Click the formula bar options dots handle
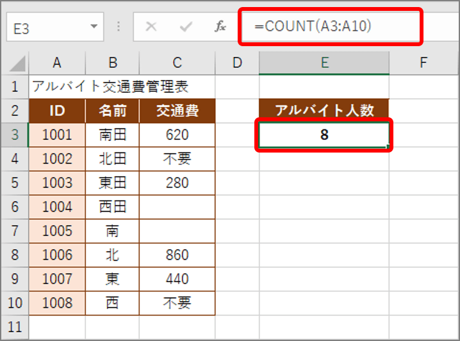The height and width of the screenshot is (341, 460). coord(119,27)
